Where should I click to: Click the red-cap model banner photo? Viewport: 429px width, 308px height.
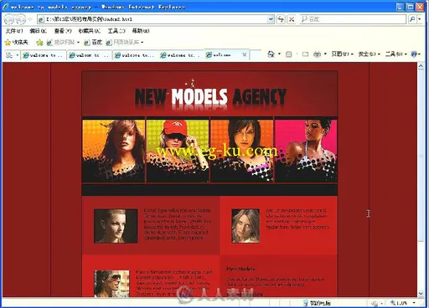click(x=178, y=151)
